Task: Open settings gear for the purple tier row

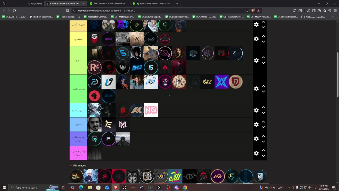Action: click(256, 139)
